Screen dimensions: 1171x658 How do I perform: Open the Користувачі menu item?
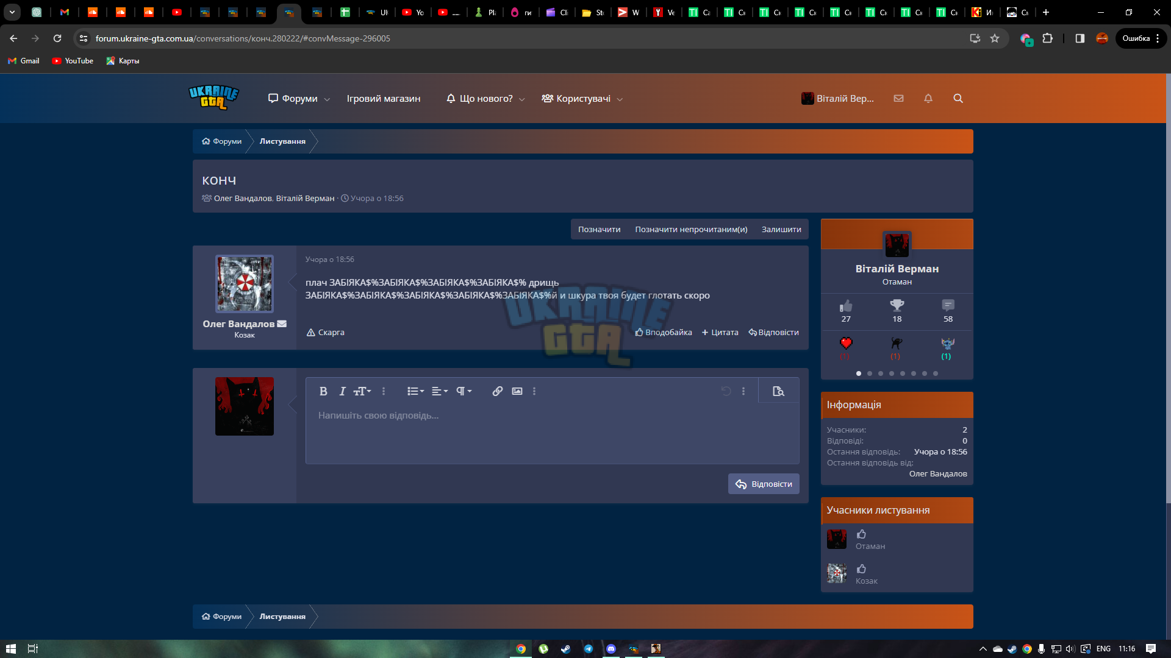click(576, 99)
